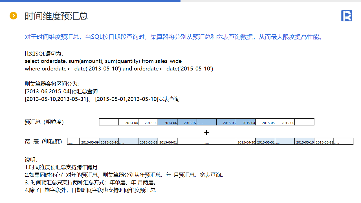The image size is (361, 203).
Task: Click the plus sign between the two rows
Action: coord(207,132)
